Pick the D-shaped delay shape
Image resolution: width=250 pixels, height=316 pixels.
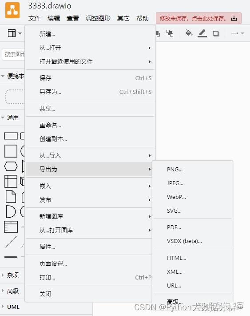click(x=11, y=211)
